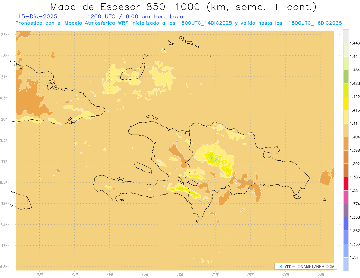Image resolution: width=360 pixels, height=278 pixels.
Task: Pick the pale yellow swatch between 1.41 and 1.416
Action: click(346, 117)
